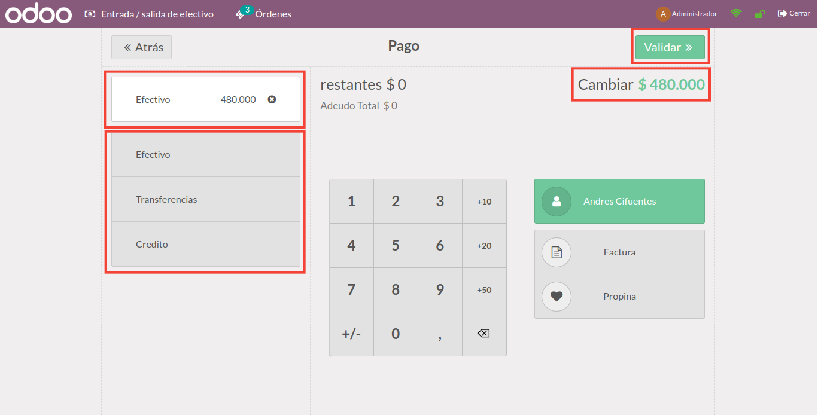The height and width of the screenshot is (415, 818).
Task: Toggle the Factura invoice option
Action: [x=619, y=252]
